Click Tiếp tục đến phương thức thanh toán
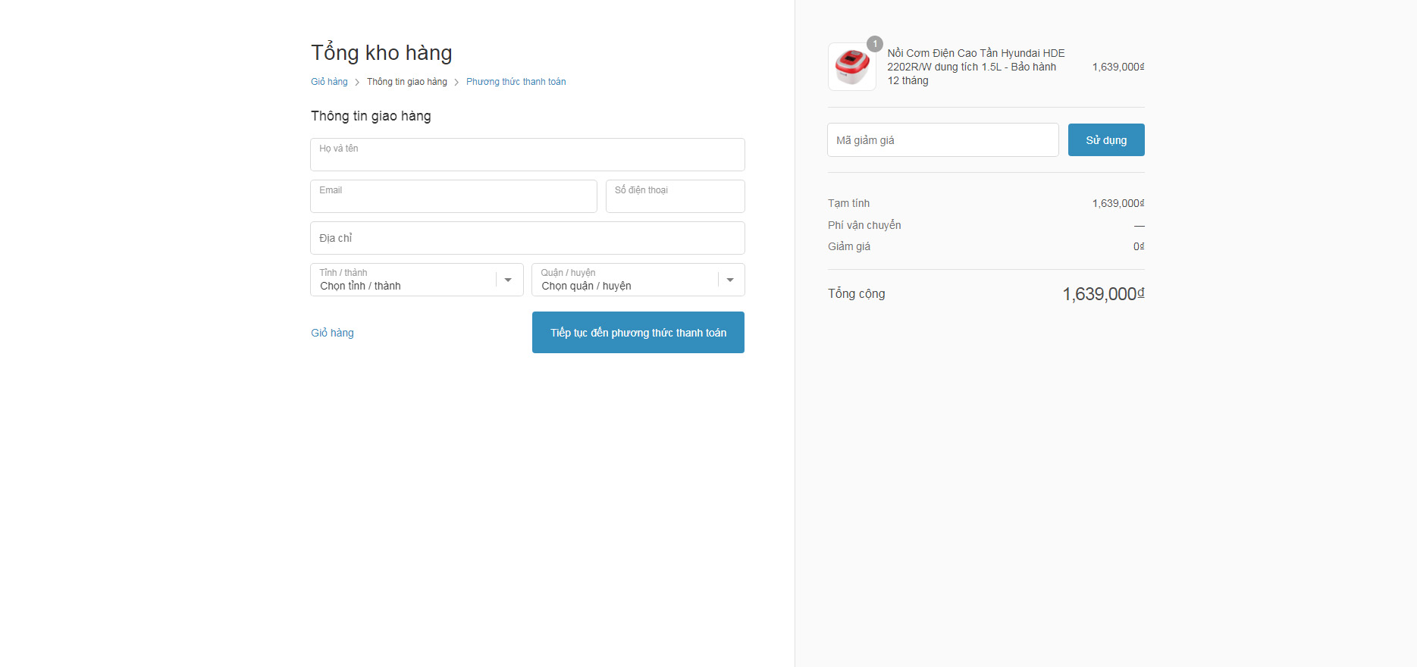The image size is (1417, 667). coord(638,333)
